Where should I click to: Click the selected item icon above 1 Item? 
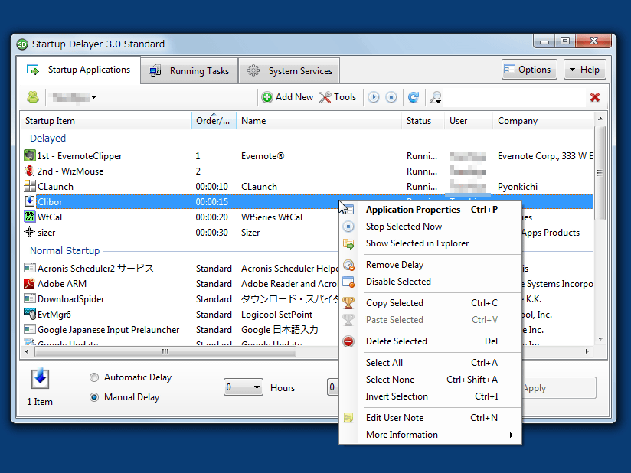(41, 378)
